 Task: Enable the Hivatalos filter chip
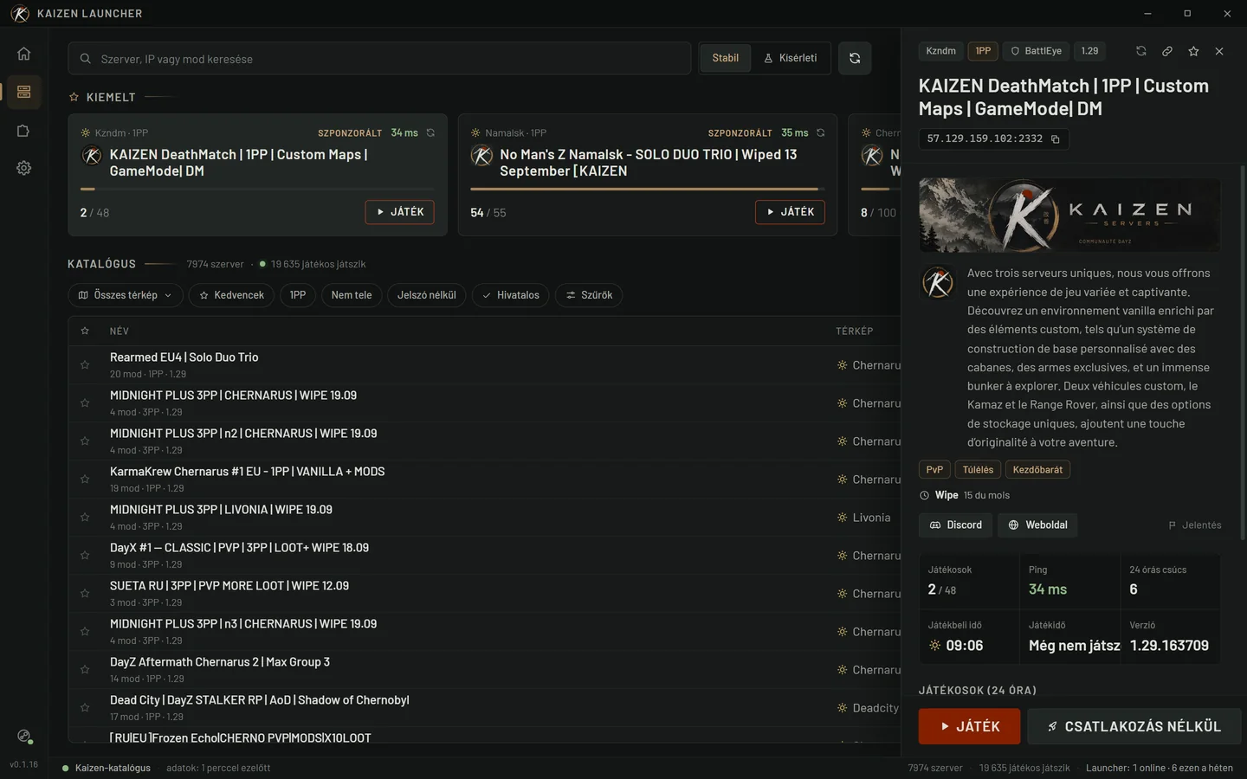tap(510, 295)
